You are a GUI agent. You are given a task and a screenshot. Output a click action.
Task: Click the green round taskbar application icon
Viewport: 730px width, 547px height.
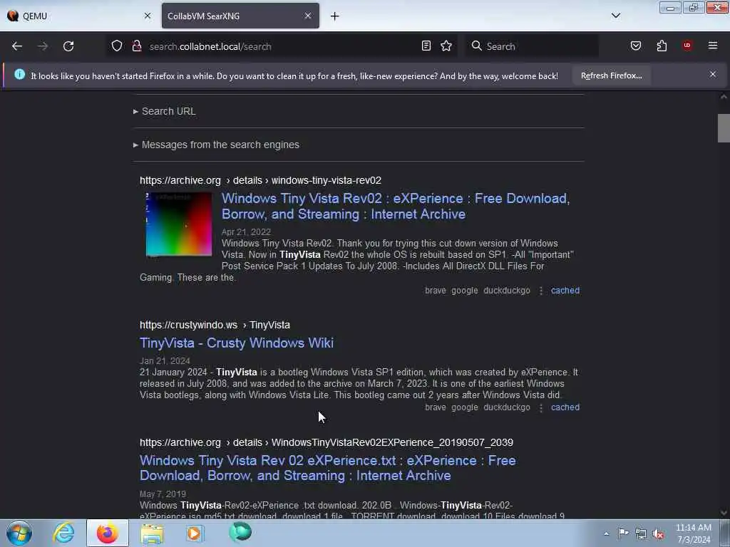[240, 532]
